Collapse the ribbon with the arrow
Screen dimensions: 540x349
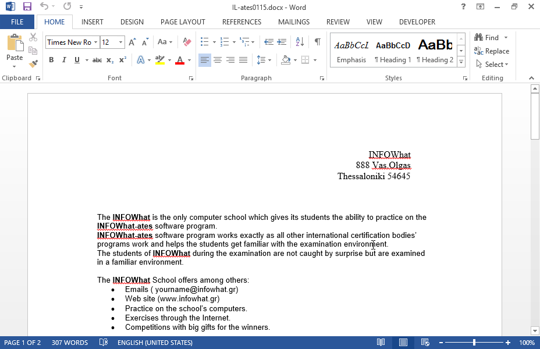click(531, 79)
